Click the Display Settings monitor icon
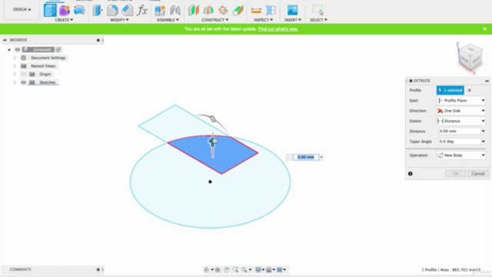492x277 pixels. tap(258, 270)
